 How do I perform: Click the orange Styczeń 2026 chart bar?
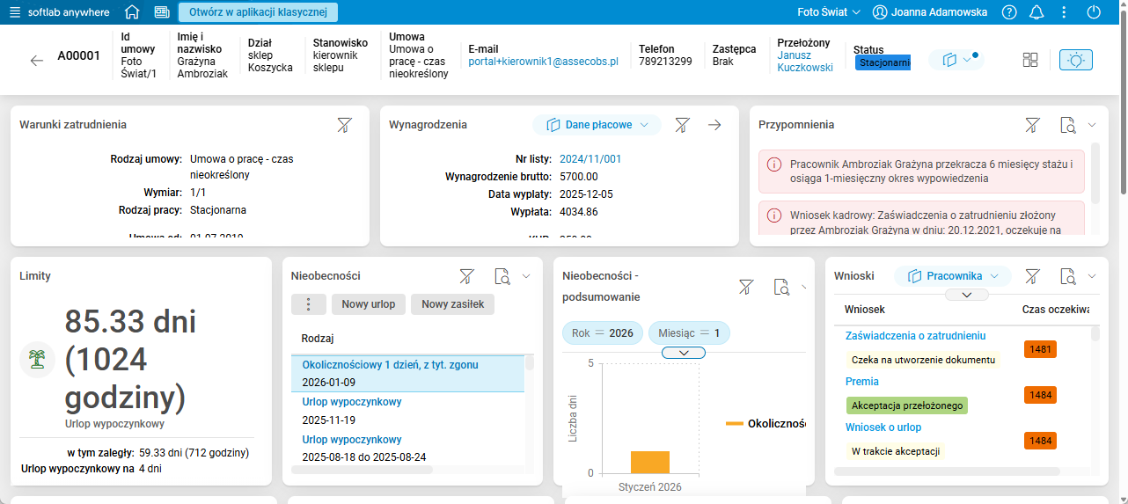click(650, 462)
